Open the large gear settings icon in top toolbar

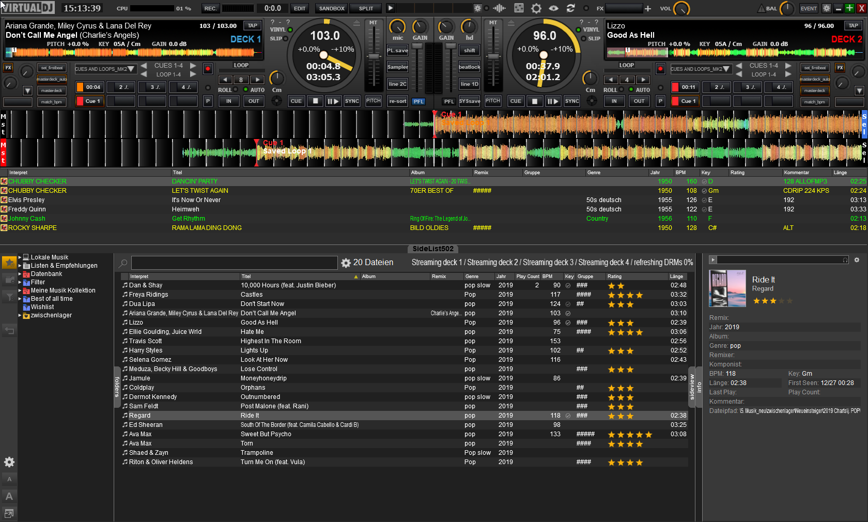pyautogui.click(x=536, y=8)
